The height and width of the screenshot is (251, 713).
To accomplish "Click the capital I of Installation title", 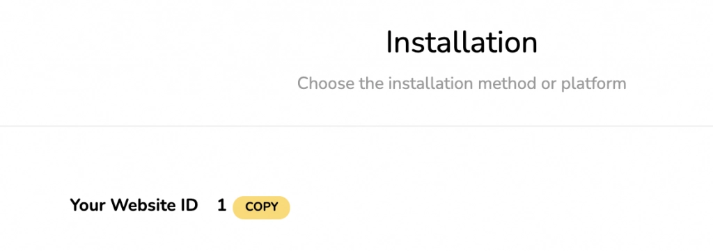I will click(x=390, y=43).
